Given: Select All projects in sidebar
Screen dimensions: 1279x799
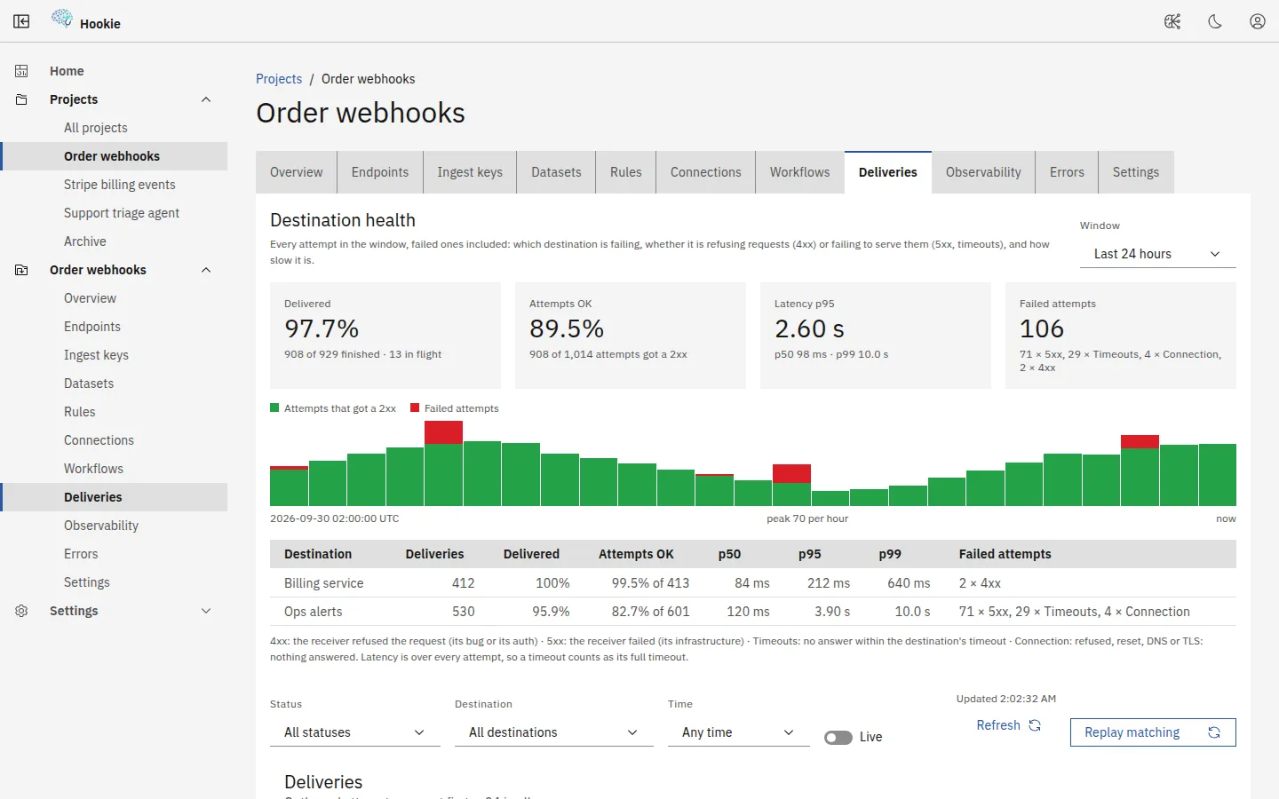Looking at the screenshot, I should point(114,128).
